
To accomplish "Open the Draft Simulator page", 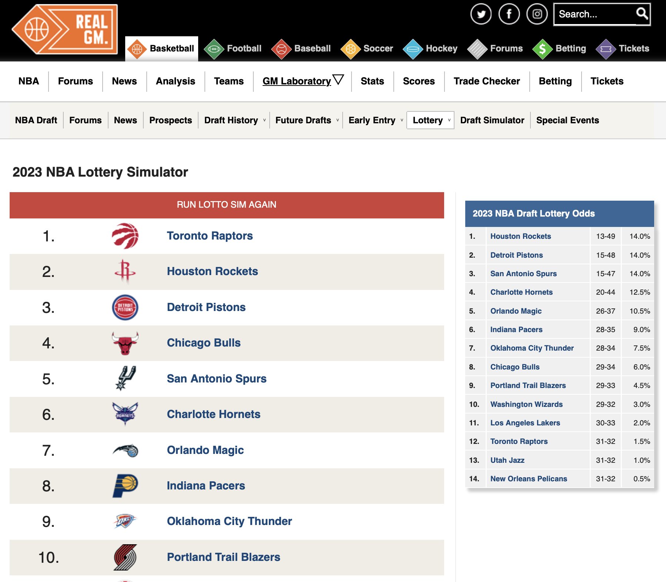I will 492,120.
